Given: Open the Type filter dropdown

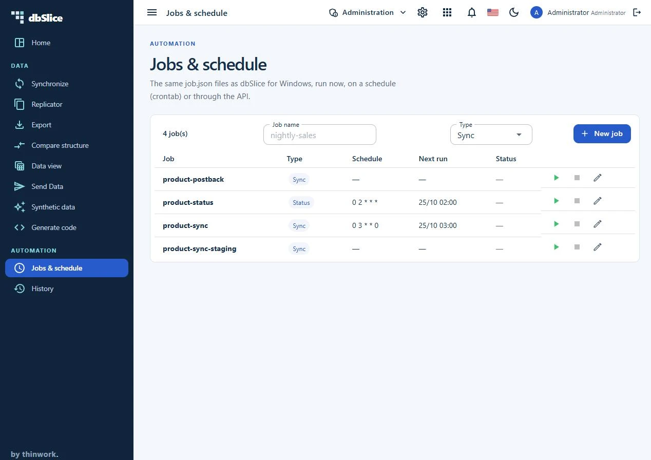Looking at the screenshot, I should click(x=491, y=135).
